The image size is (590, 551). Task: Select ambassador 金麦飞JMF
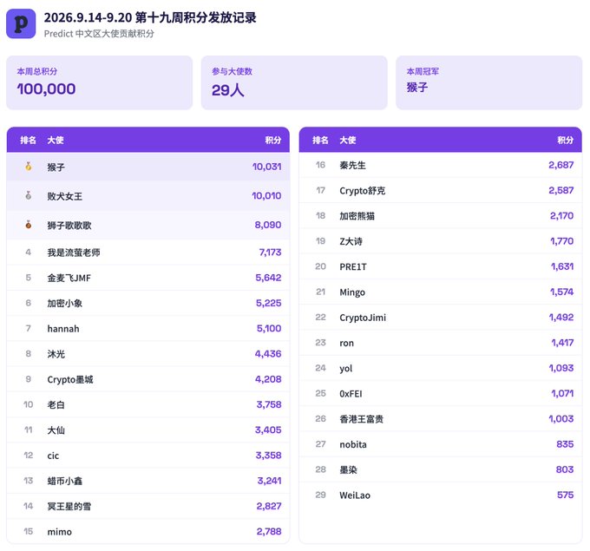coord(69,279)
